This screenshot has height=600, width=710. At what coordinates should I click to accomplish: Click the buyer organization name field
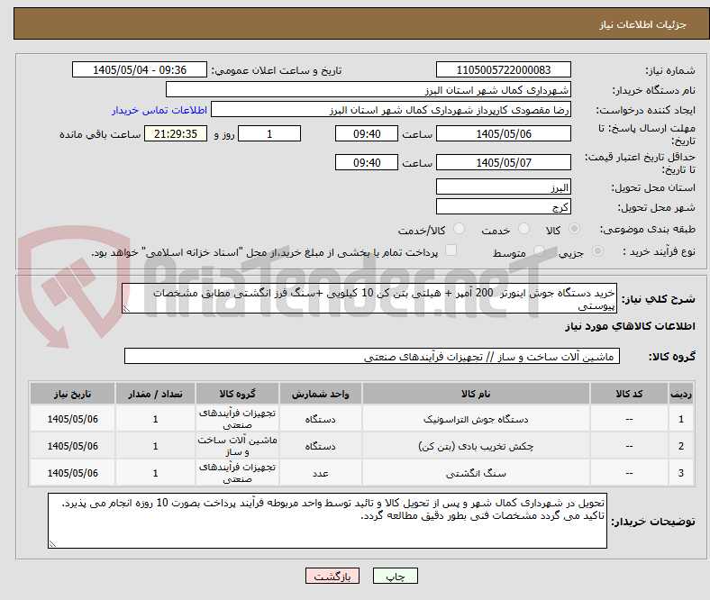coord(369,90)
